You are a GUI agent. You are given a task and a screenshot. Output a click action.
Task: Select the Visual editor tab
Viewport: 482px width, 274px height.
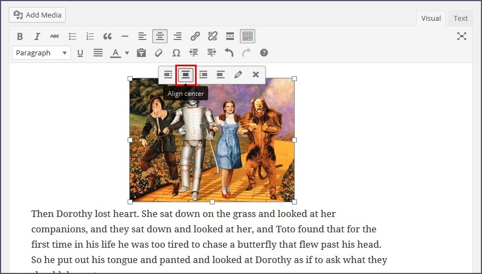point(431,18)
